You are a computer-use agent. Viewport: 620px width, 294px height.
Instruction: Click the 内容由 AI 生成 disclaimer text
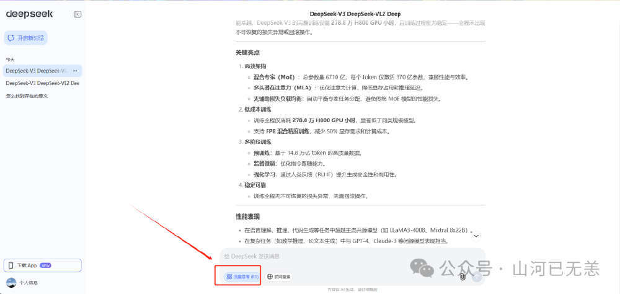pyautogui.click(x=352, y=290)
